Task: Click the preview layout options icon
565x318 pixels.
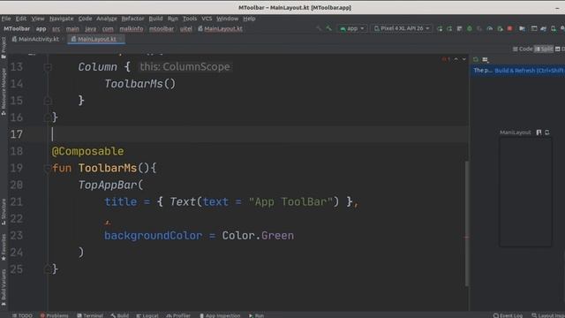Action: tap(486, 59)
